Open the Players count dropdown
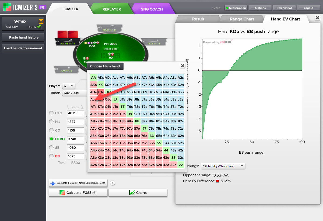The width and height of the screenshot is (323, 221). [68, 86]
